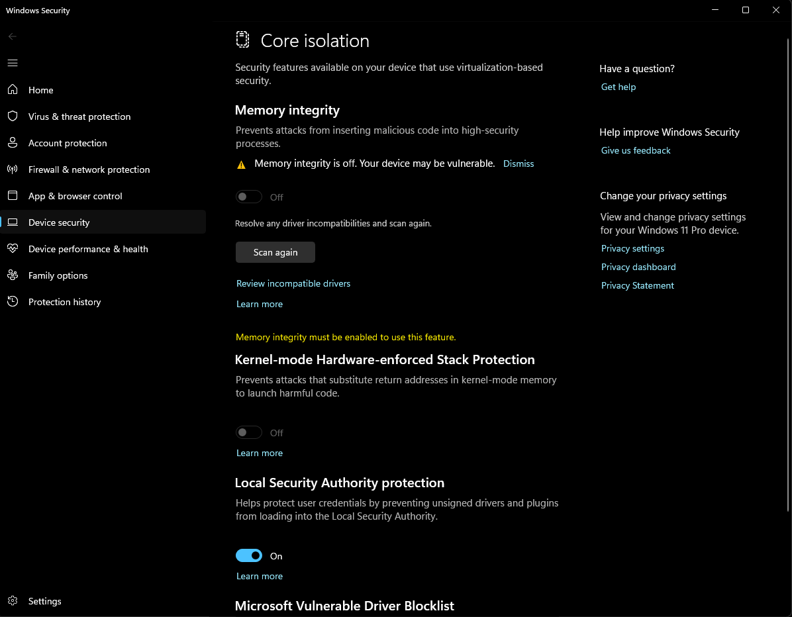Open App & browser control
The height and width of the screenshot is (617, 792).
tap(103, 196)
